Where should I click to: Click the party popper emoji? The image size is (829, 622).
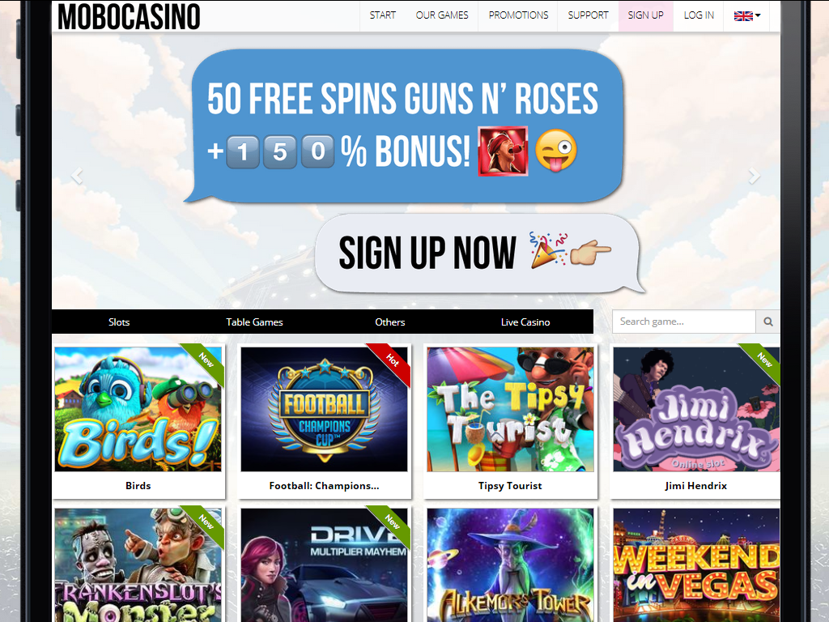[548, 249]
